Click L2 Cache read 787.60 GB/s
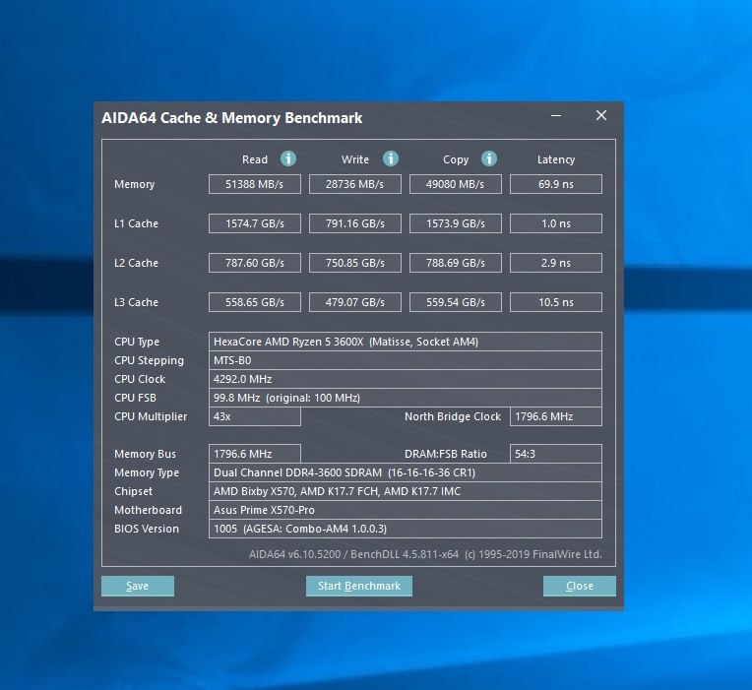 coord(255,263)
